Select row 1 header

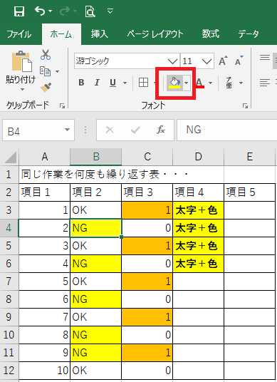pos(9,175)
